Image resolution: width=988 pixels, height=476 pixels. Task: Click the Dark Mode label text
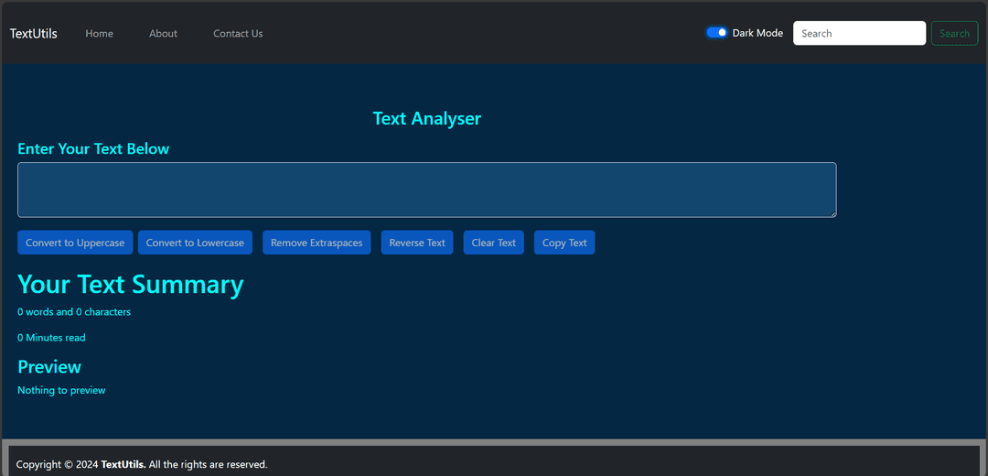click(757, 33)
